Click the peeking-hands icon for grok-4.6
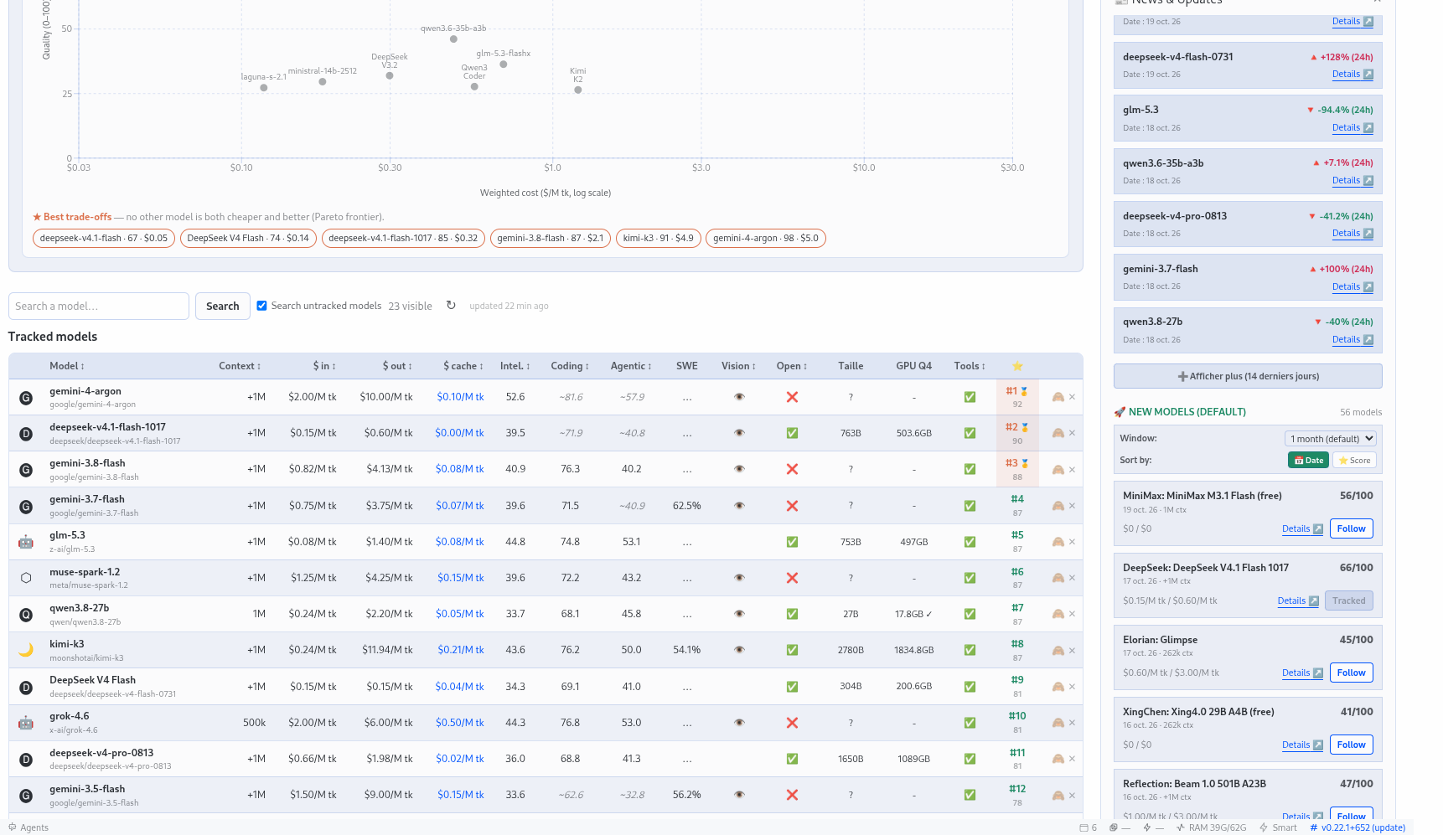Screen dimensions: 1443x835 [1058, 723]
